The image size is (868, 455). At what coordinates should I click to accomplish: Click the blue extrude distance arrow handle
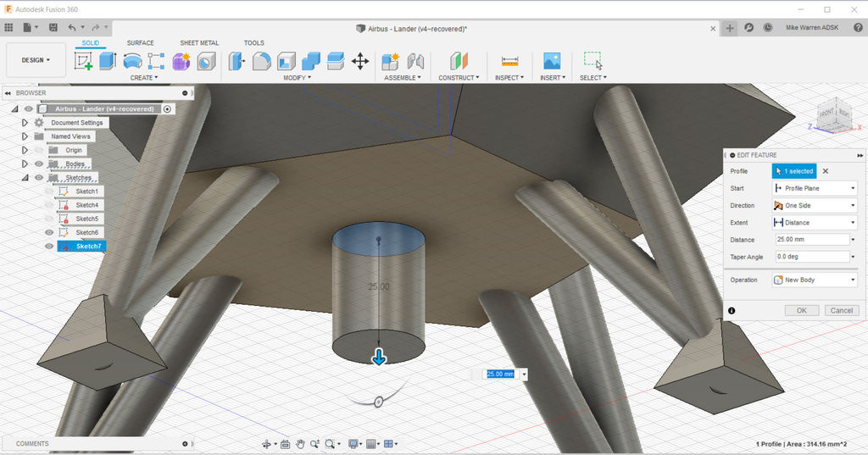[x=379, y=358]
